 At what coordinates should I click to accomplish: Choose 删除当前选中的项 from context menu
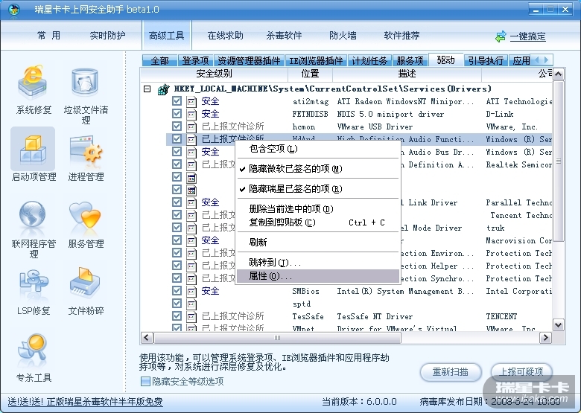tap(318, 209)
